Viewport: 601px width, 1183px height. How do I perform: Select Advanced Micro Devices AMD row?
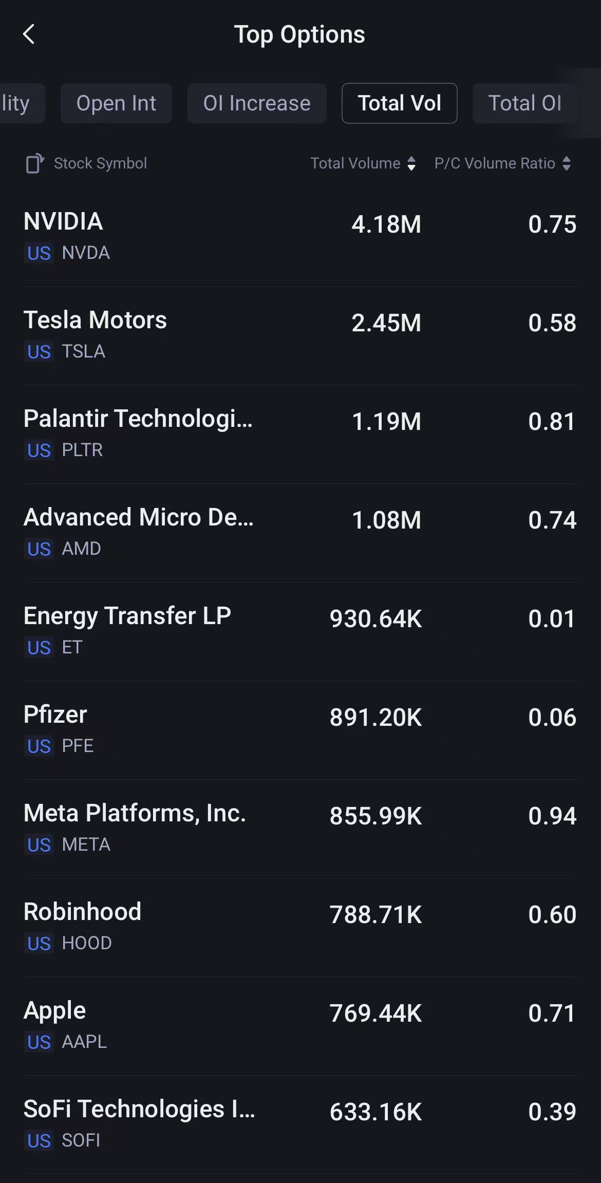click(300, 532)
